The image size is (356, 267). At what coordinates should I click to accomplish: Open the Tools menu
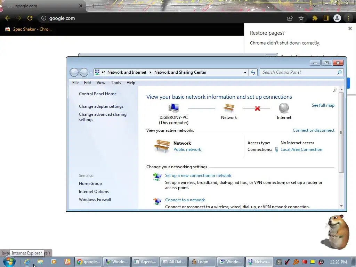click(x=116, y=83)
